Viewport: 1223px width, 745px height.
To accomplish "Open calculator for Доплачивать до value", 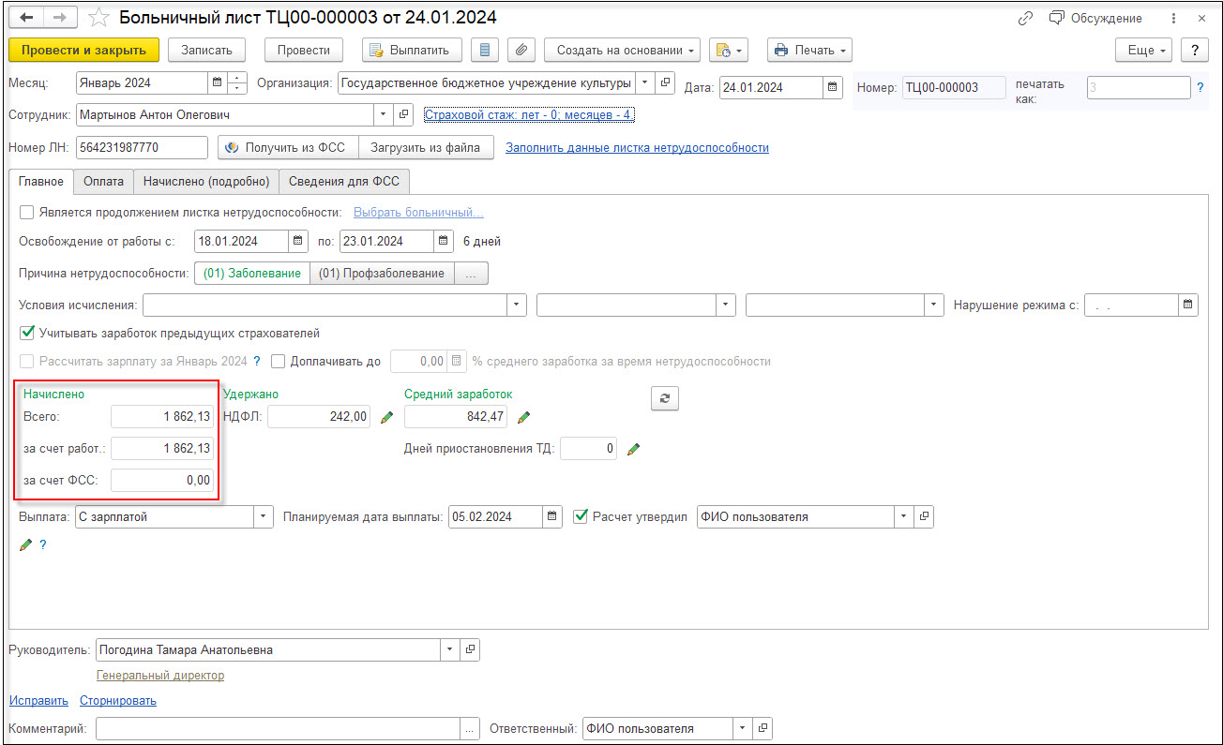I will 457,361.
